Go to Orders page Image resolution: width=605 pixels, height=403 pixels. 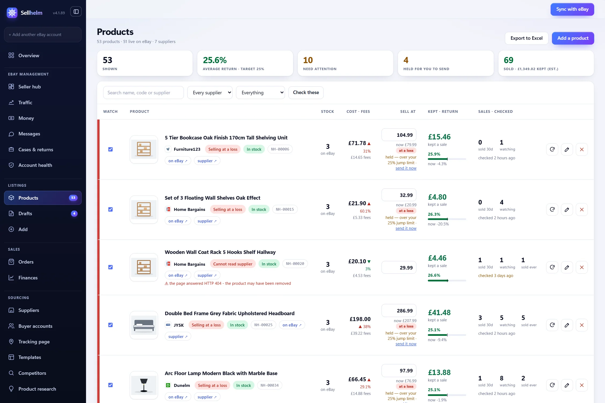pos(43,262)
